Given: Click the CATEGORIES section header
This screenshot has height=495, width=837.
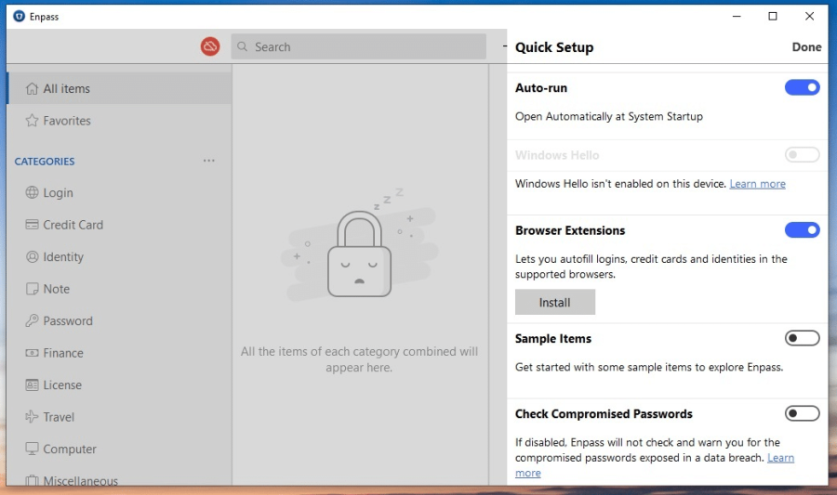Looking at the screenshot, I should [45, 161].
